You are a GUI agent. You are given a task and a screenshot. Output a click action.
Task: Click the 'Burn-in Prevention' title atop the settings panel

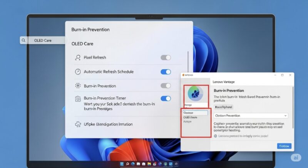90,30
